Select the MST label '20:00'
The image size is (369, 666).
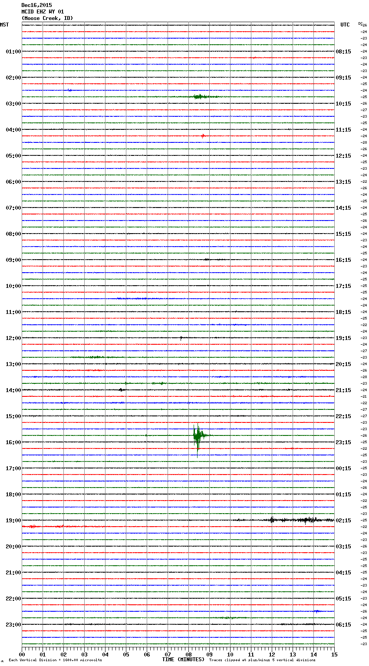(13, 547)
